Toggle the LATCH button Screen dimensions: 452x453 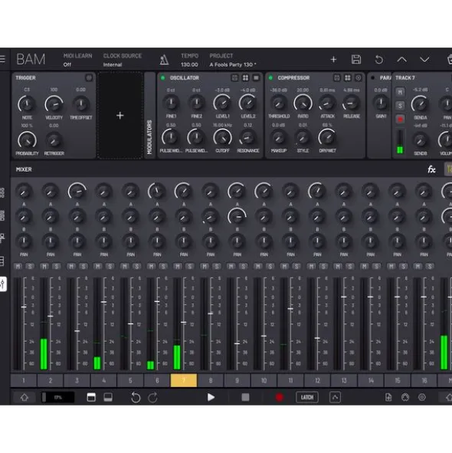(307, 398)
